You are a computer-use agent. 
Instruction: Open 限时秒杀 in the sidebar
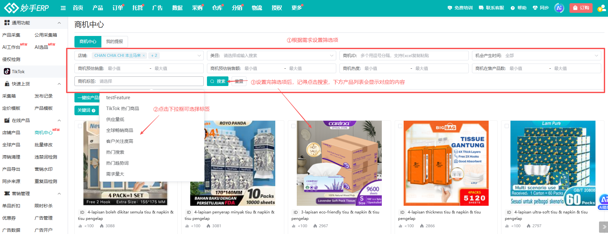tap(44, 206)
